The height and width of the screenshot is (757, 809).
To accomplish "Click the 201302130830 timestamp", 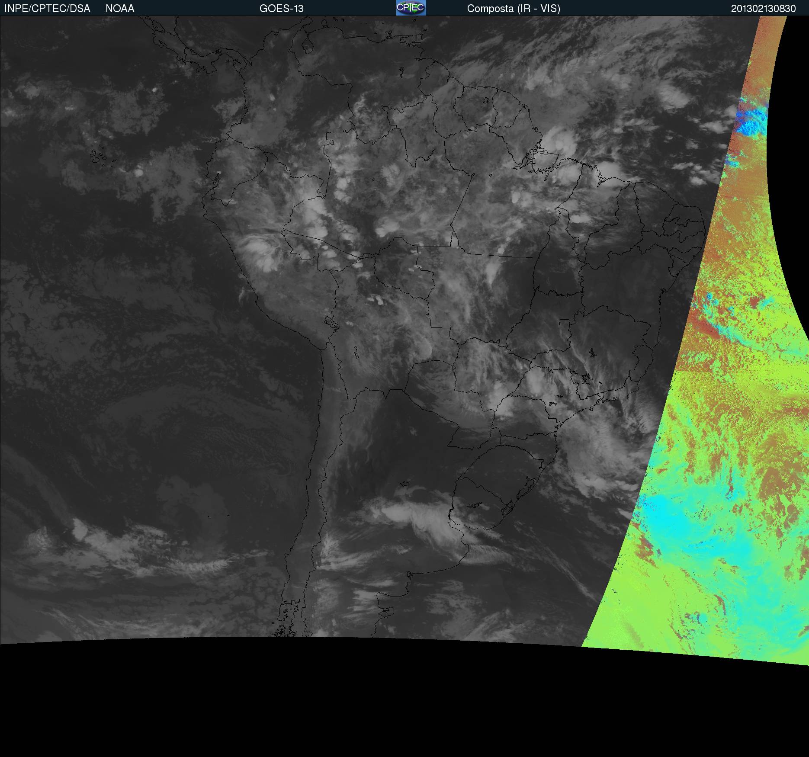I will [764, 9].
